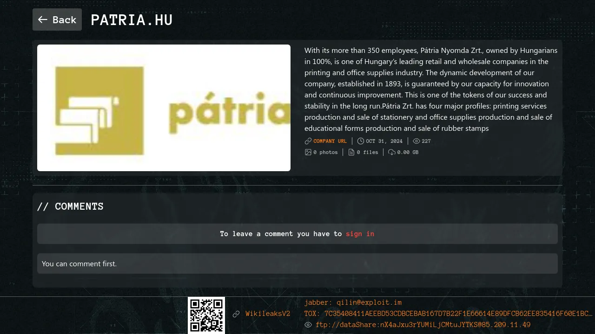Click the jabber contact address
This screenshot has width=595, height=334.
point(353,302)
